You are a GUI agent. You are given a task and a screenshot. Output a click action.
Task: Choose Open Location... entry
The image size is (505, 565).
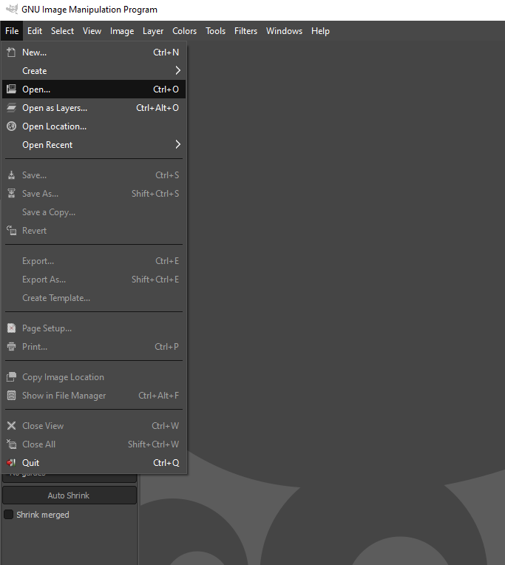tap(94, 126)
